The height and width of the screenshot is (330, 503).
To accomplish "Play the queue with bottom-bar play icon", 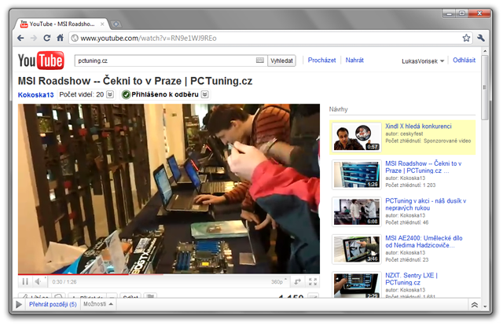I will 19,304.
